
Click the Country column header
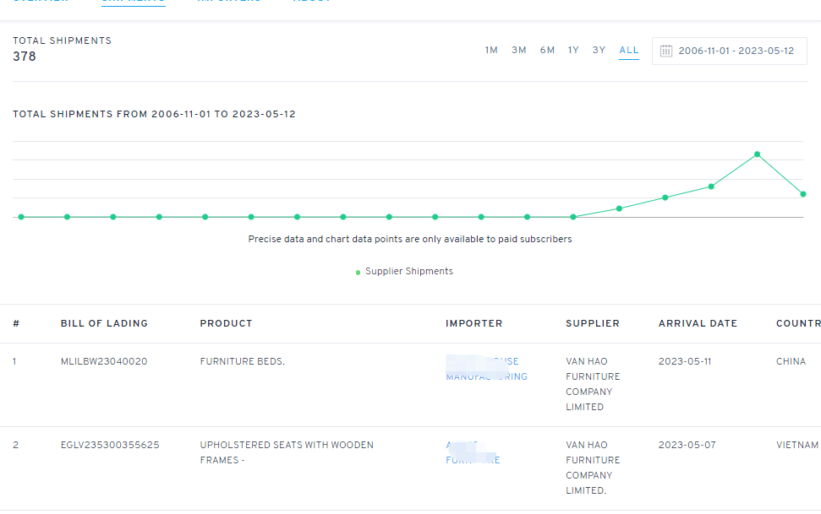pyautogui.click(x=798, y=323)
